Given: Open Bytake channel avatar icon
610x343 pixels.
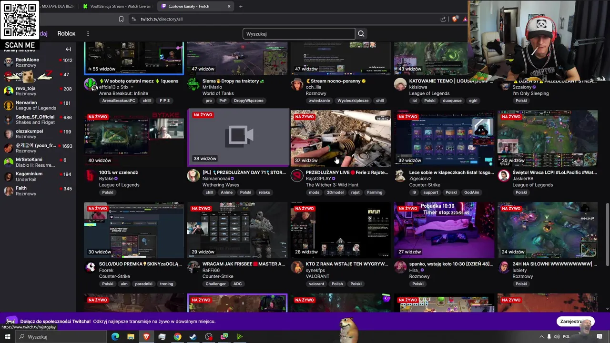Looking at the screenshot, I should [90, 176].
